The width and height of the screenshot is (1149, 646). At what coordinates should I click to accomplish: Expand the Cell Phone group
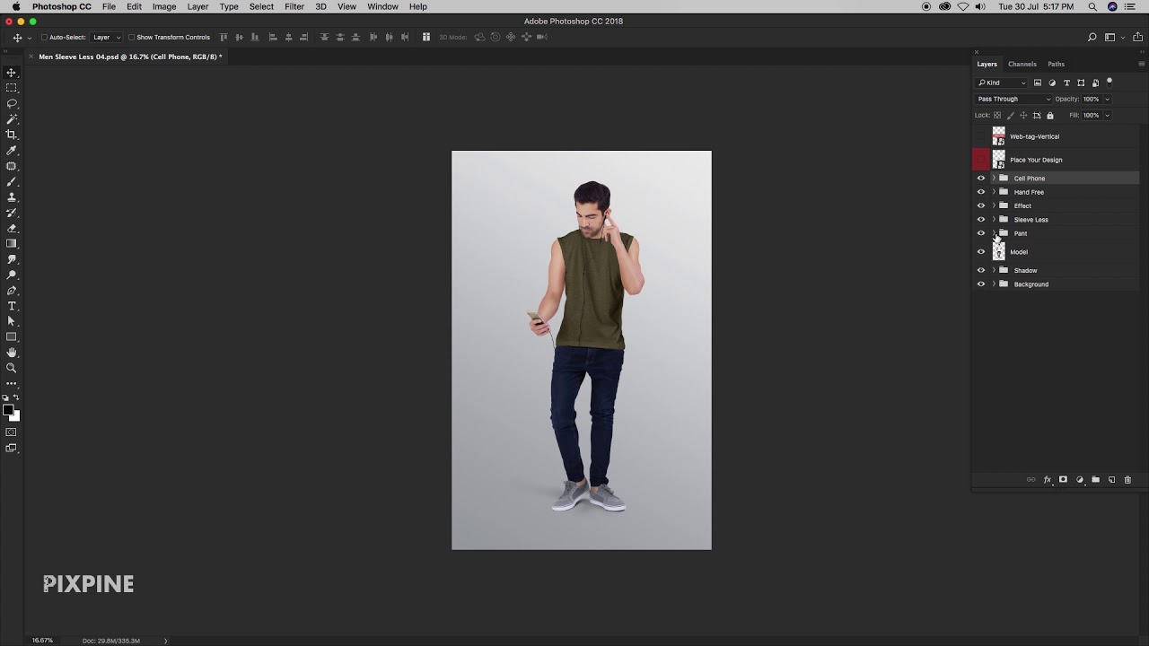pyautogui.click(x=994, y=179)
